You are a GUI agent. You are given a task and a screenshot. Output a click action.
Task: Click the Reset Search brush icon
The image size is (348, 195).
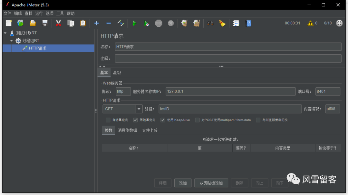[222, 23]
